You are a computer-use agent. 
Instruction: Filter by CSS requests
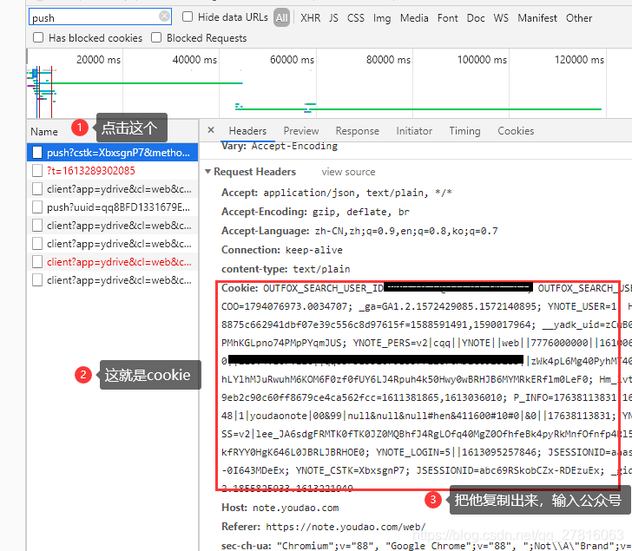(356, 18)
